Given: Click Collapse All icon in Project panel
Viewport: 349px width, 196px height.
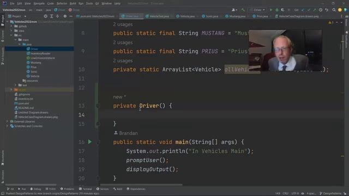Looking at the screenshot, I should tap(57, 16).
